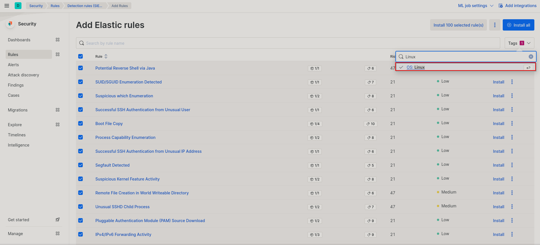Open the Dashboards nested panel grid icon

point(58,40)
